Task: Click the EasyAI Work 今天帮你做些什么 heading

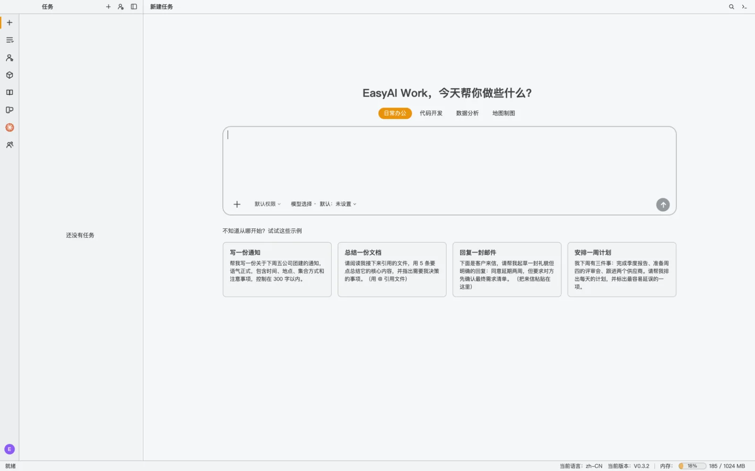Action: point(447,93)
